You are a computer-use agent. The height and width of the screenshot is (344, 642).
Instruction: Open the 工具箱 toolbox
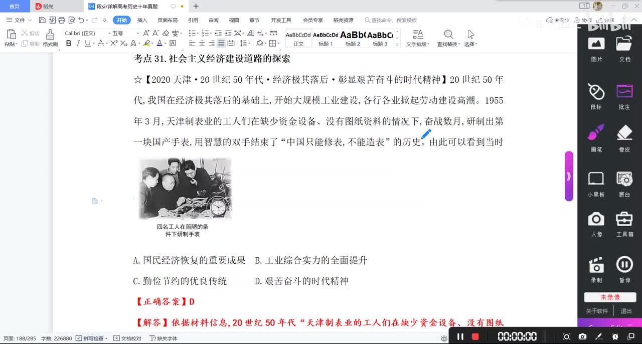pos(624,224)
